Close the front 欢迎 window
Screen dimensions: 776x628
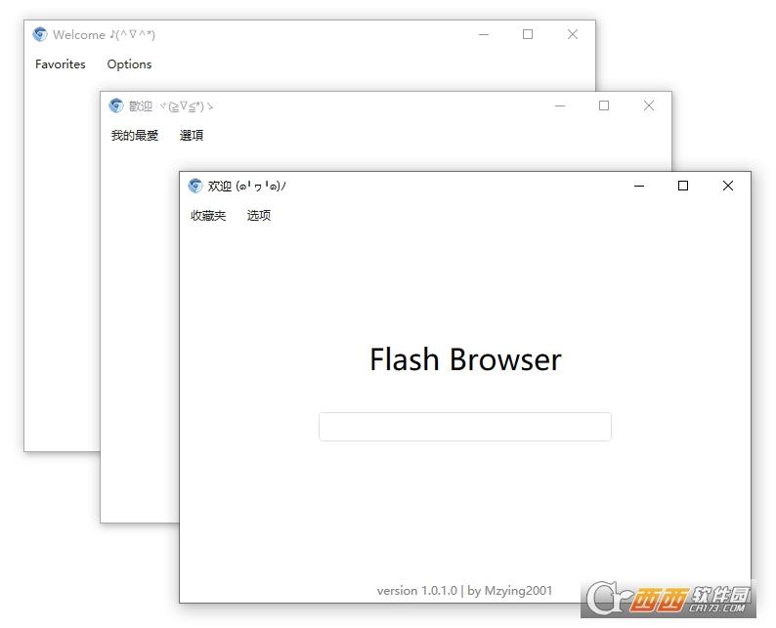728,187
